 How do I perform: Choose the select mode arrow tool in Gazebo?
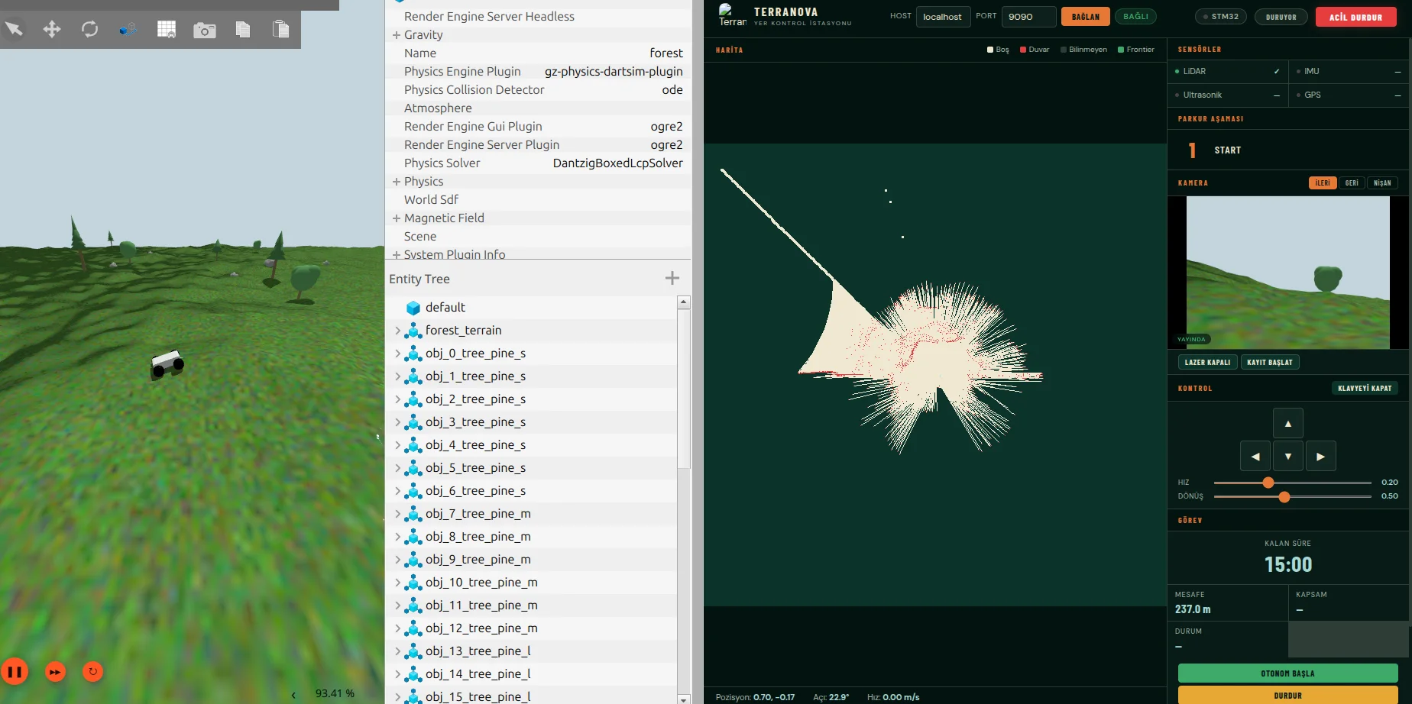click(14, 30)
